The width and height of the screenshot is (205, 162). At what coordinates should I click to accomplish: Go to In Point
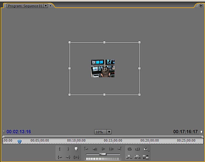point(60,157)
